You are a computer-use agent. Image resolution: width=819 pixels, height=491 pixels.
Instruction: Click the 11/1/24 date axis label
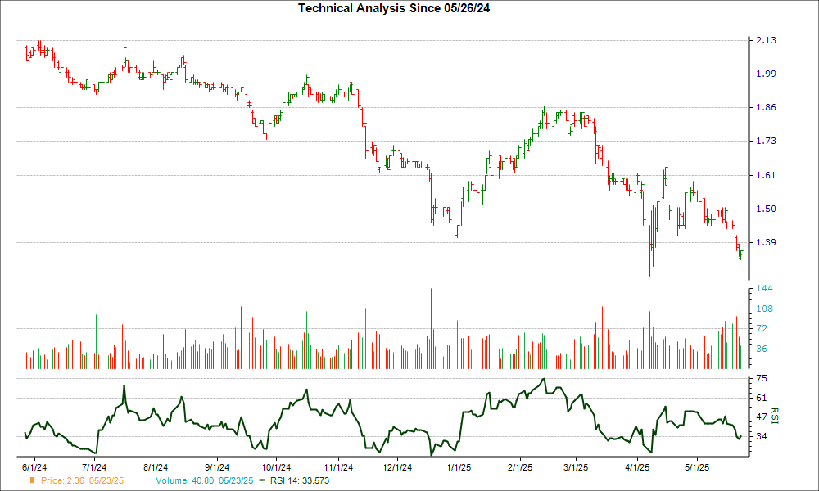[x=338, y=467]
